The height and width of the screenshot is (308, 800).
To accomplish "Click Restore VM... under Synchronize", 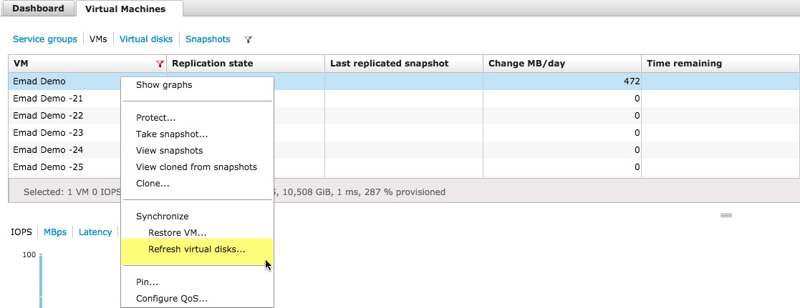I will point(177,232).
